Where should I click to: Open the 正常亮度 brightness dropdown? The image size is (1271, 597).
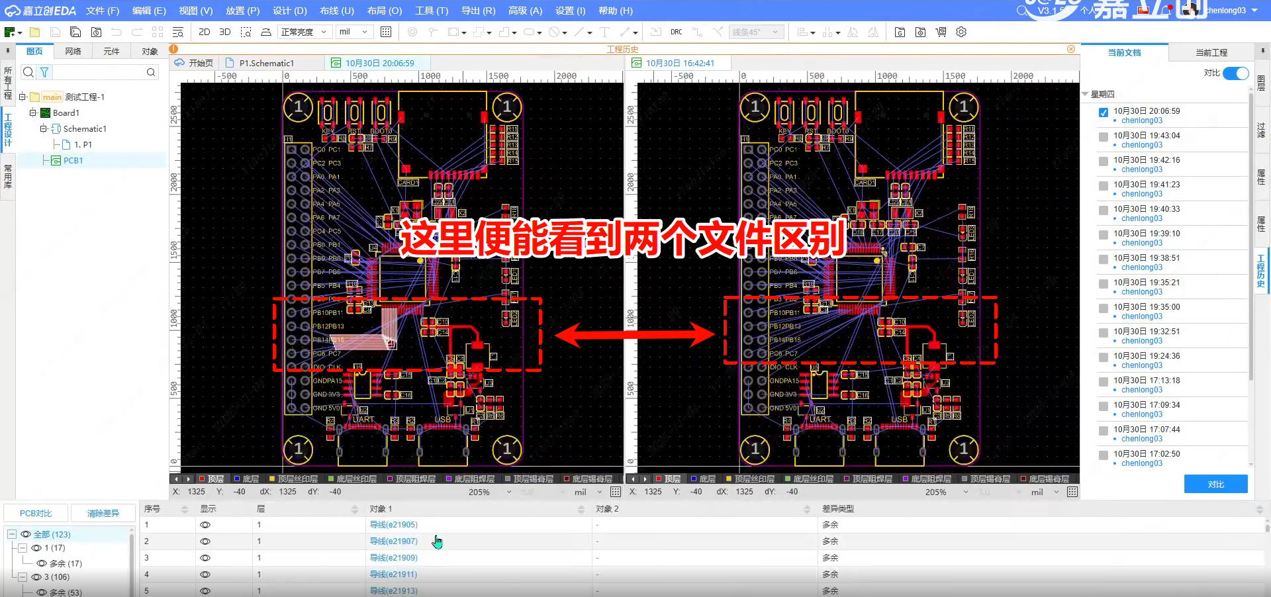304,32
